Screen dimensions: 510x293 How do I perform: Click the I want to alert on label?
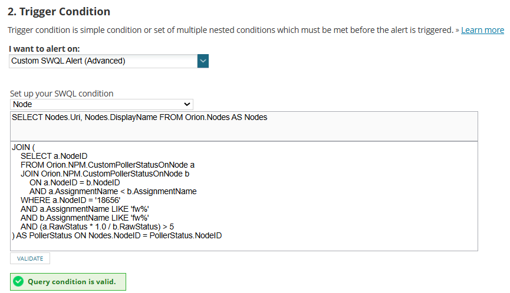44,49
